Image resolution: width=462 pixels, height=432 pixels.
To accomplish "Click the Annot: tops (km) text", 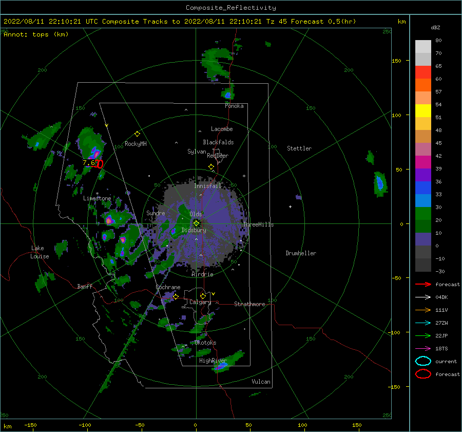I will 36,34.
